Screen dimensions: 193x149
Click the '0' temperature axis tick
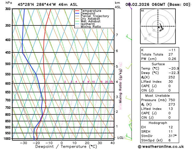(x=62, y=143)
